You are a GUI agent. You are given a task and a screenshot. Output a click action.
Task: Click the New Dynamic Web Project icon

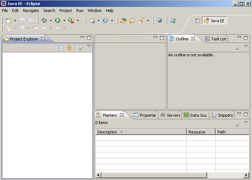[92, 20]
